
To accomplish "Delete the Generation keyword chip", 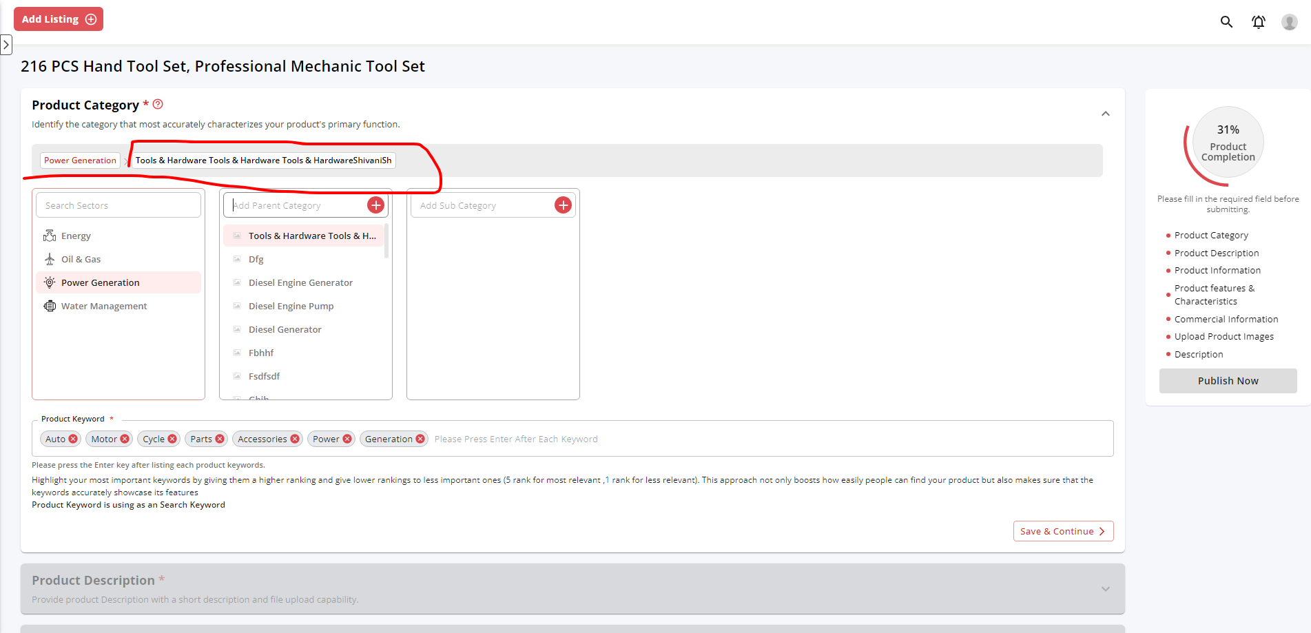I will coord(420,439).
